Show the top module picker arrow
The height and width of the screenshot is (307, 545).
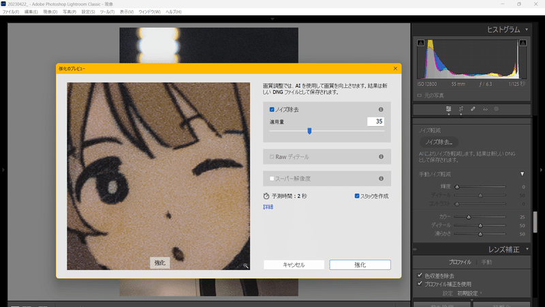pos(272,19)
